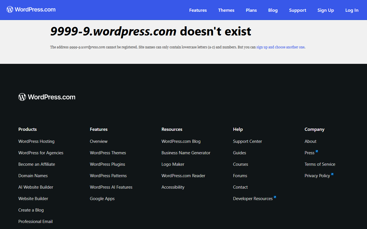Visit WordPress.com Blog footer link
Screen dimensions: 367x229
pyautogui.click(x=181, y=141)
